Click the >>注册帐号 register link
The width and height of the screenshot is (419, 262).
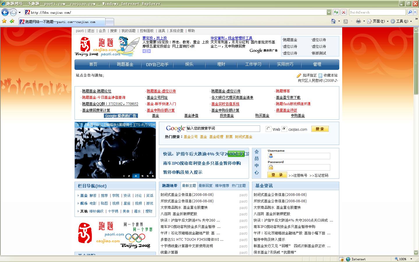[x=298, y=176]
